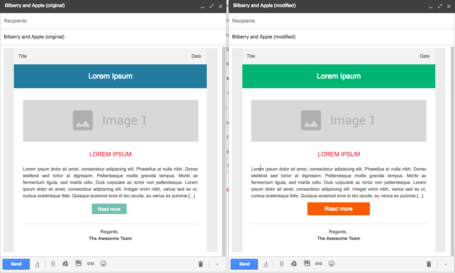Click insert photo icon in original compose window
This screenshot has width=455, height=273.
coord(78,263)
